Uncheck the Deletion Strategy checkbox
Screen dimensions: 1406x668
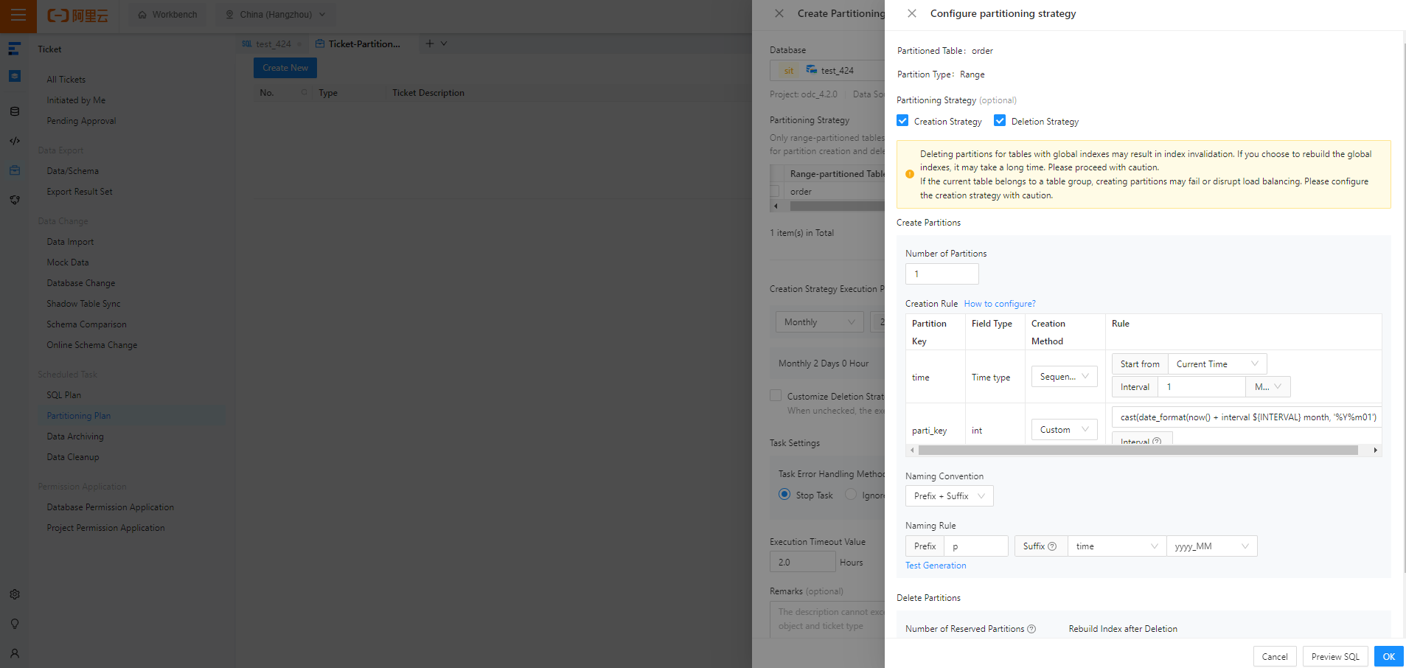(1000, 121)
